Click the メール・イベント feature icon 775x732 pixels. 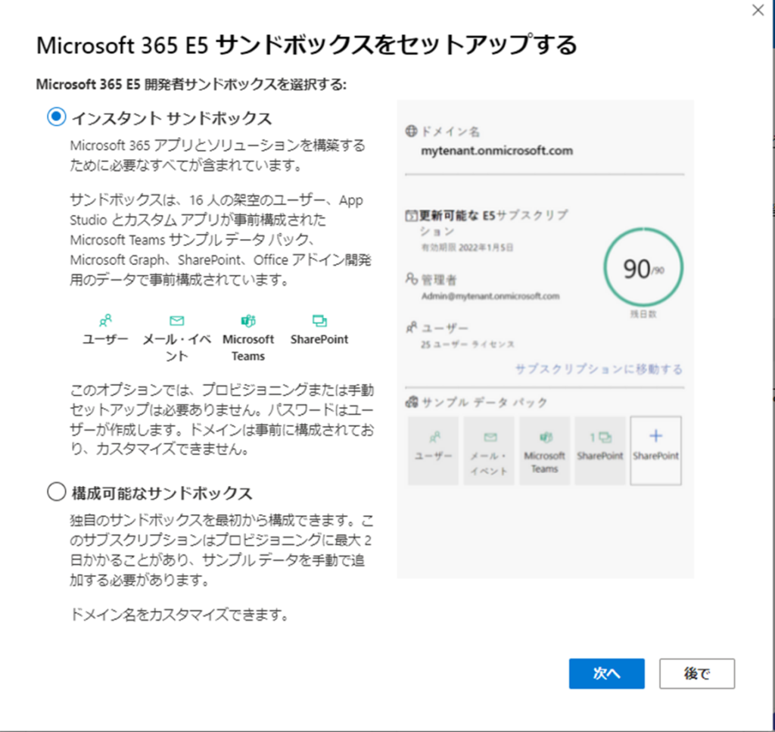point(176,319)
